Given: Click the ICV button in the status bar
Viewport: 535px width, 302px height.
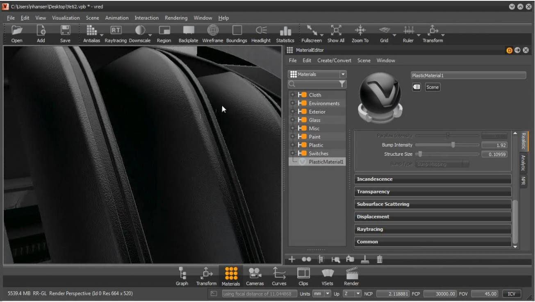Looking at the screenshot, I should (x=512, y=294).
